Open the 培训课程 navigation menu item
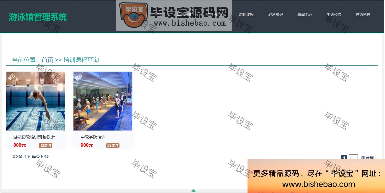385x193 pixels. click(x=246, y=14)
